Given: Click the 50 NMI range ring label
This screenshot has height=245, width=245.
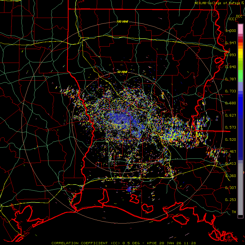Looking at the screenshot, I should click(x=122, y=72).
